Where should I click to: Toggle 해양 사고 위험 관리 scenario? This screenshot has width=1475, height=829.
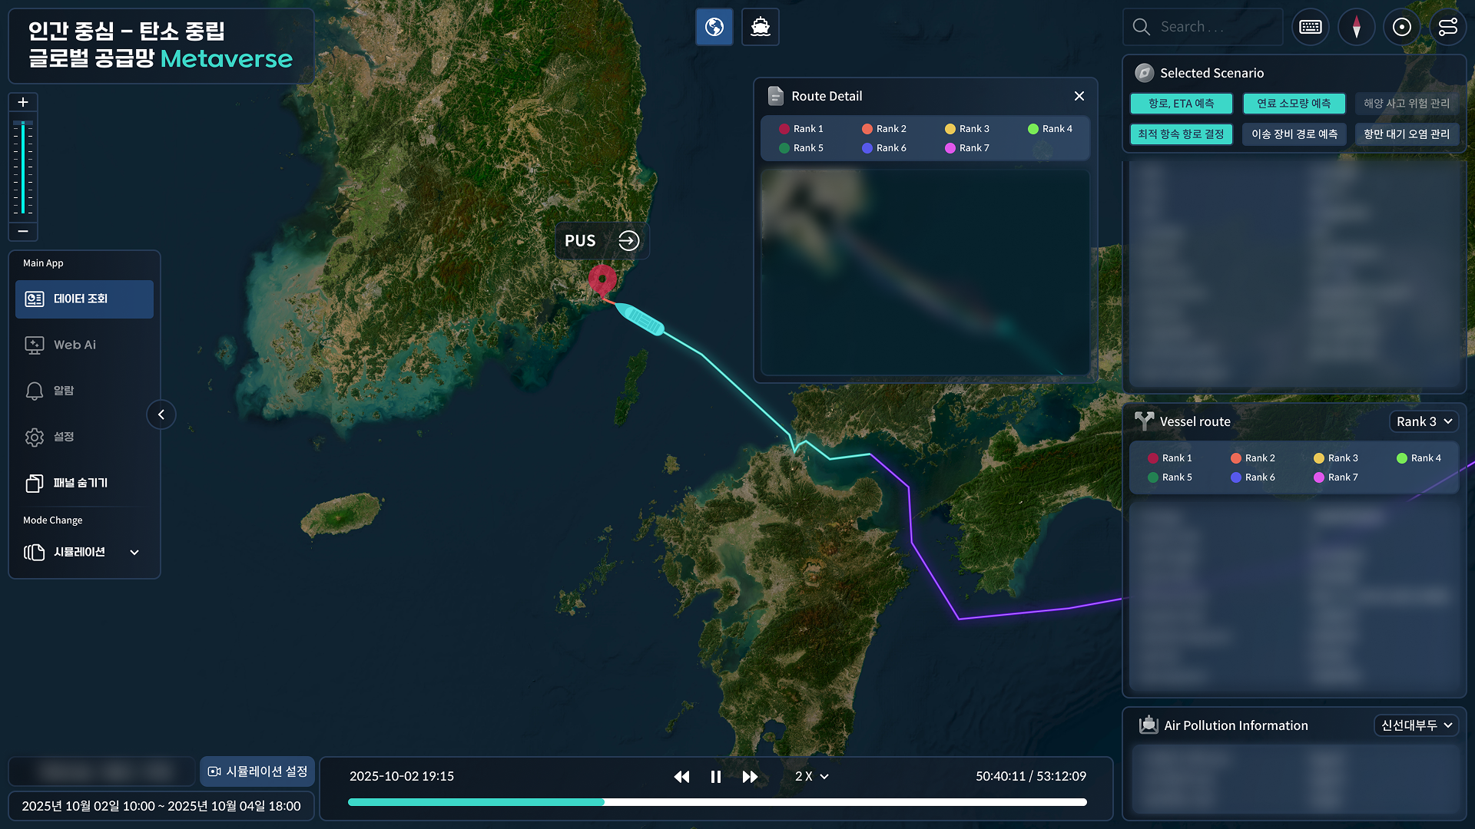[x=1407, y=104]
